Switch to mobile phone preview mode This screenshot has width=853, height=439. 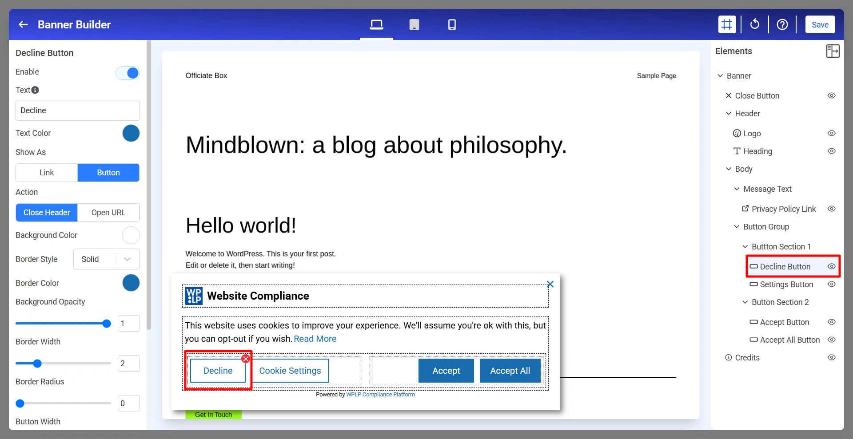(452, 24)
